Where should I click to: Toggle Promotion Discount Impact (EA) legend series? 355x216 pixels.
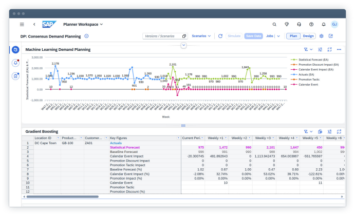click(x=315, y=65)
